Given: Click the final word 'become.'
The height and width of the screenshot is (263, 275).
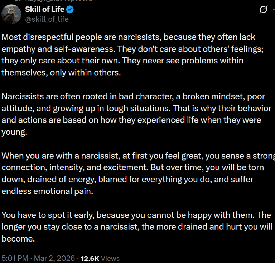Looking at the screenshot, I should [x=18, y=239].
